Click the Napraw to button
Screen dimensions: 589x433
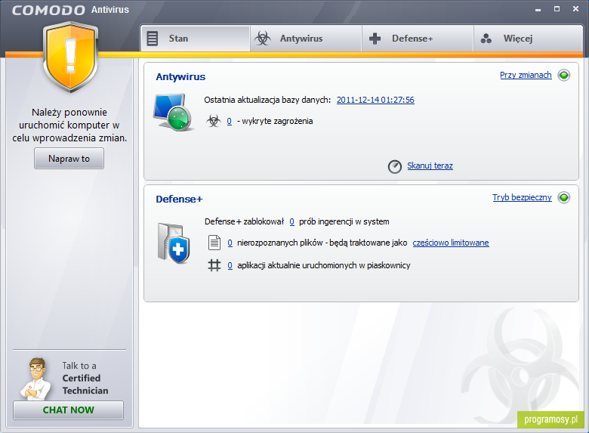tap(69, 158)
